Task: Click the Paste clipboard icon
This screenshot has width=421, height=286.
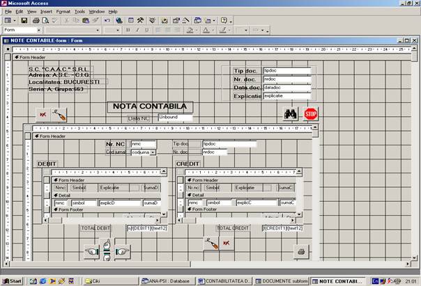Action: click(x=86, y=21)
